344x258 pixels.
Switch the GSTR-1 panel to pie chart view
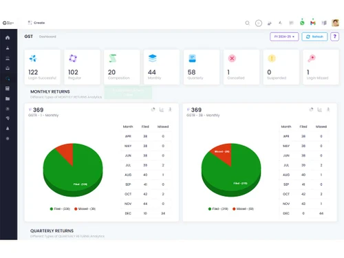pos(153,109)
